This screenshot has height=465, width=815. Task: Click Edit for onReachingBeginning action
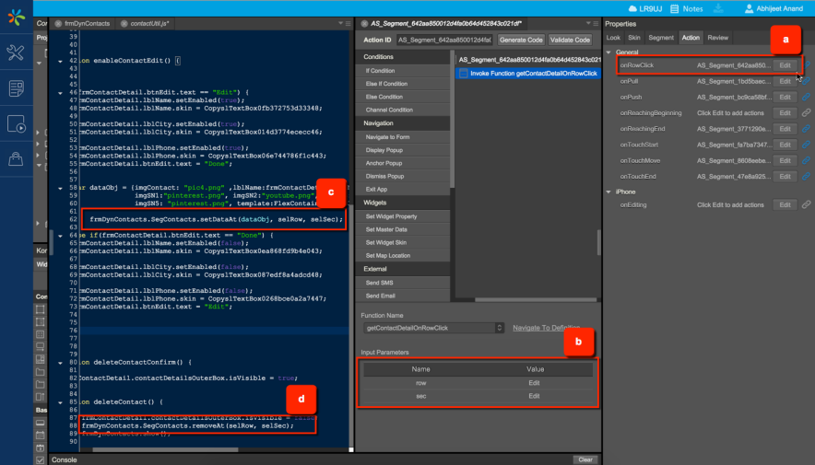(x=785, y=112)
